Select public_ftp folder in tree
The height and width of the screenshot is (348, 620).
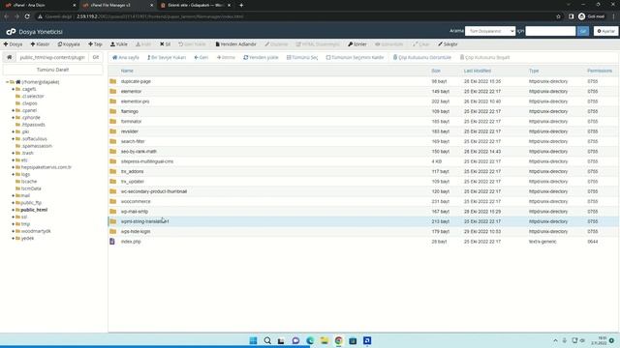point(31,203)
